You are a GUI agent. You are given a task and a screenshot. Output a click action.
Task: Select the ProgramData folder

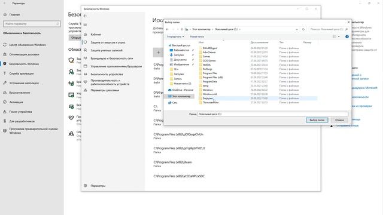click(209, 81)
